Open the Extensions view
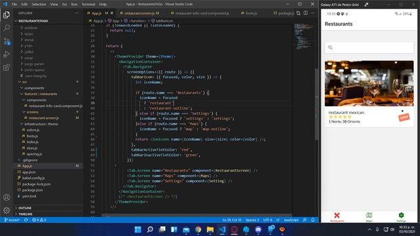Image resolution: width=420 pixels, height=236 pixels. [x=7, y=67]
